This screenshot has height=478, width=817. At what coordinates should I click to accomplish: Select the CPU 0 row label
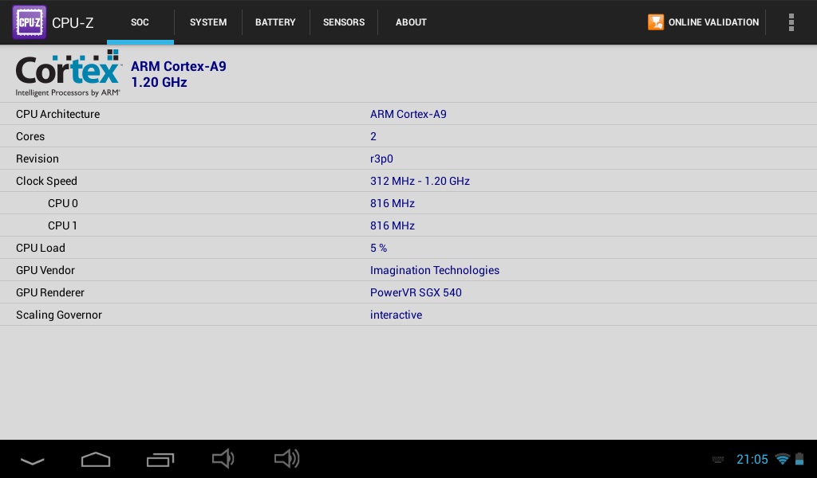tap(62, 203)
